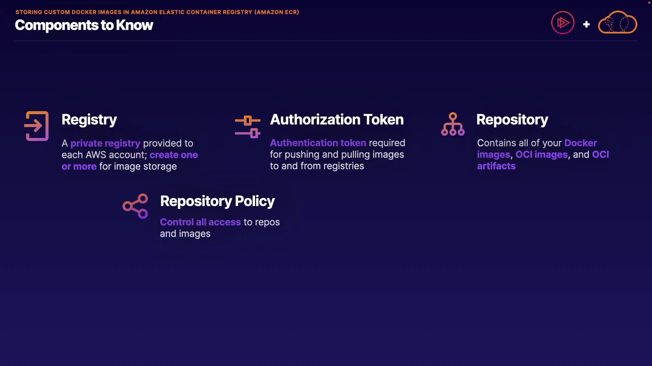
Task: Click the highlighted 'OCI artifacts' text
Action: point(496,166)
